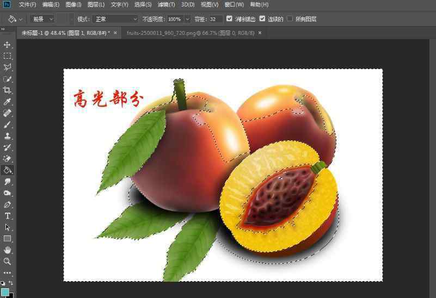
Task: Select the Clone Stamp tool
Action: pyautogui.click(x=7, y=136)
